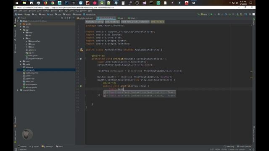Collapse the Music root project node
Image resolution: width=269 pixels, height=151 pixels.
coord(18,21)
